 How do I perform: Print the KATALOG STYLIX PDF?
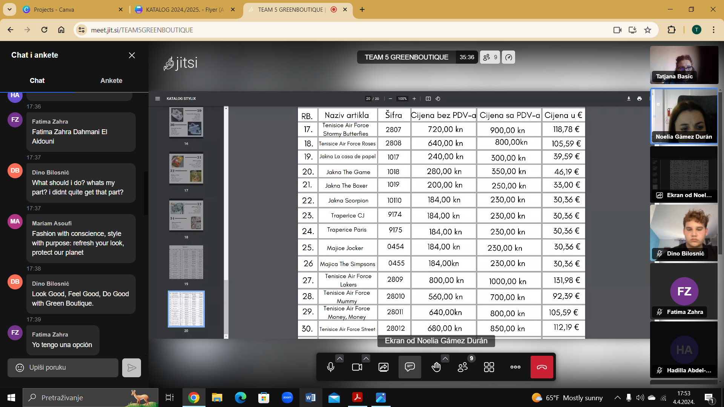point(640,99)
